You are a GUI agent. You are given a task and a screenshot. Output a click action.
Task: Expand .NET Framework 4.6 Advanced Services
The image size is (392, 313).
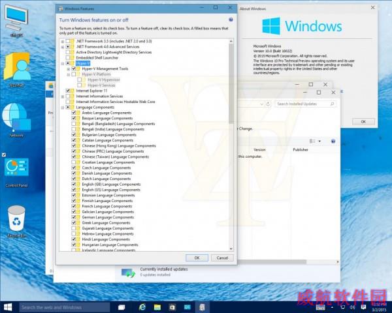click(x=63, y=47)
